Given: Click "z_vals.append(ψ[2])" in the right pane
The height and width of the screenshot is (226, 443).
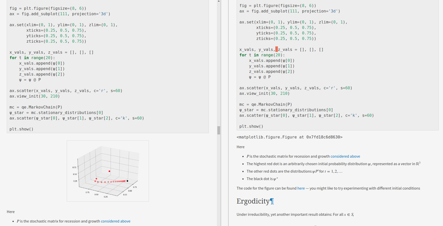Looking at the screenshot, I should (x=272, y=72).
